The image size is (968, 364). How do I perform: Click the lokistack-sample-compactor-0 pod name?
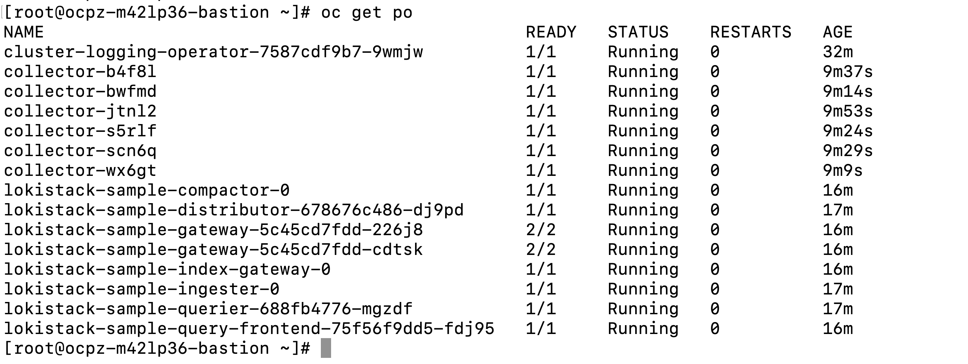point(146,190)
